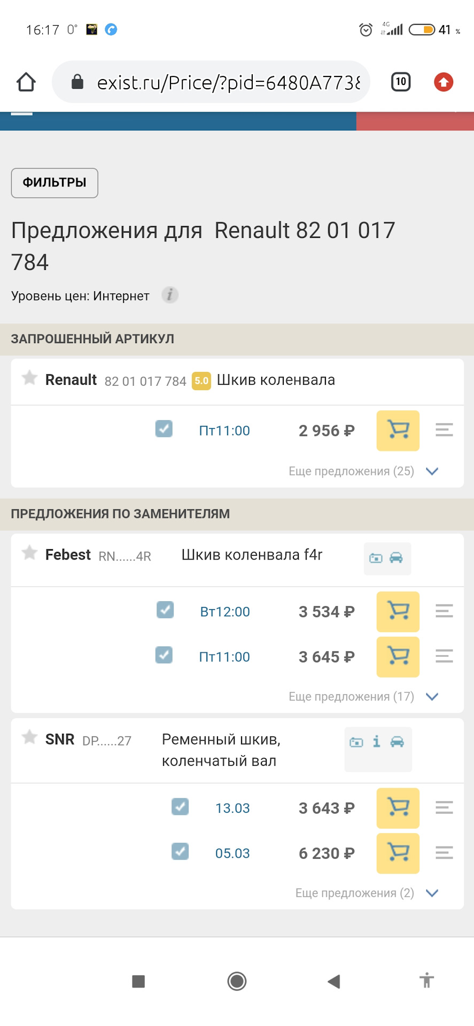Screen dimensions: 474x1026
Task: Uncheck the Вт12:00 Febest offer checkbox
Action: pos(165,610)
